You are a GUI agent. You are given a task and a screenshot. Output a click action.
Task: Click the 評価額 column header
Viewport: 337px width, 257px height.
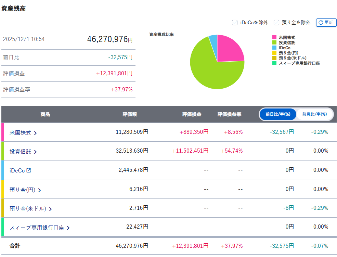130,114
